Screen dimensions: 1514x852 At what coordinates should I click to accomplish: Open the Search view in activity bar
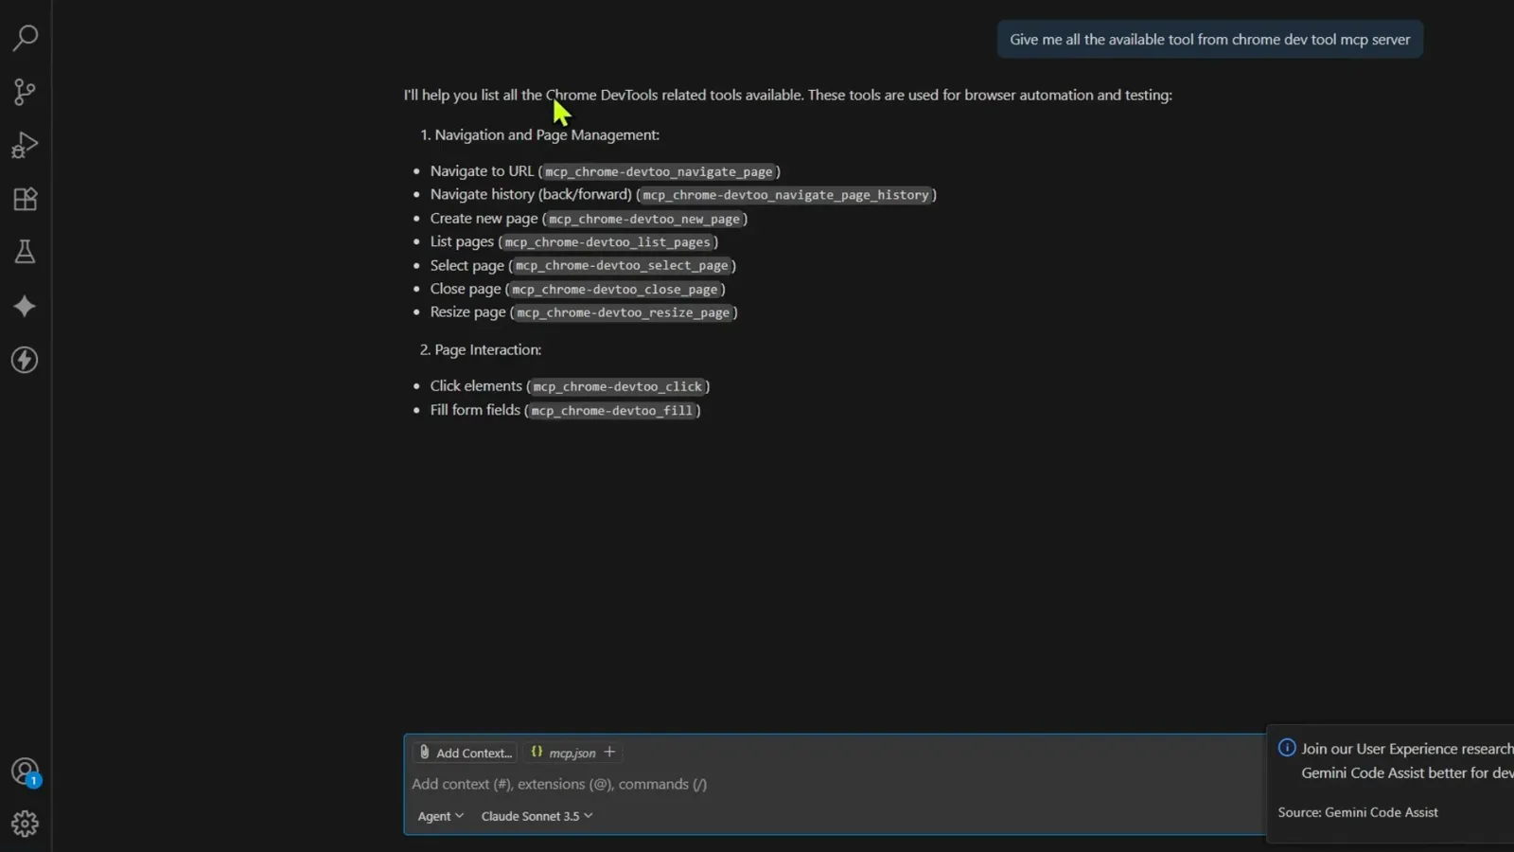tap(26, 38)
